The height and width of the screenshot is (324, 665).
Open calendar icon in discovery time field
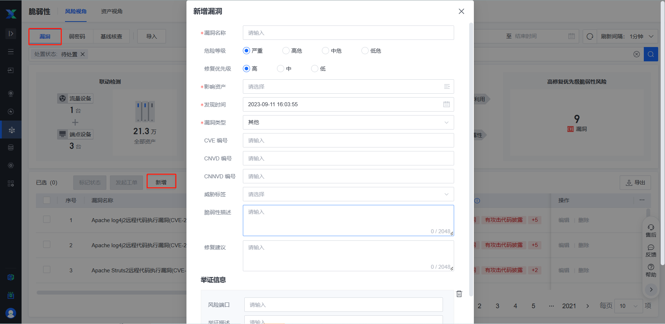tap(446, 104)
